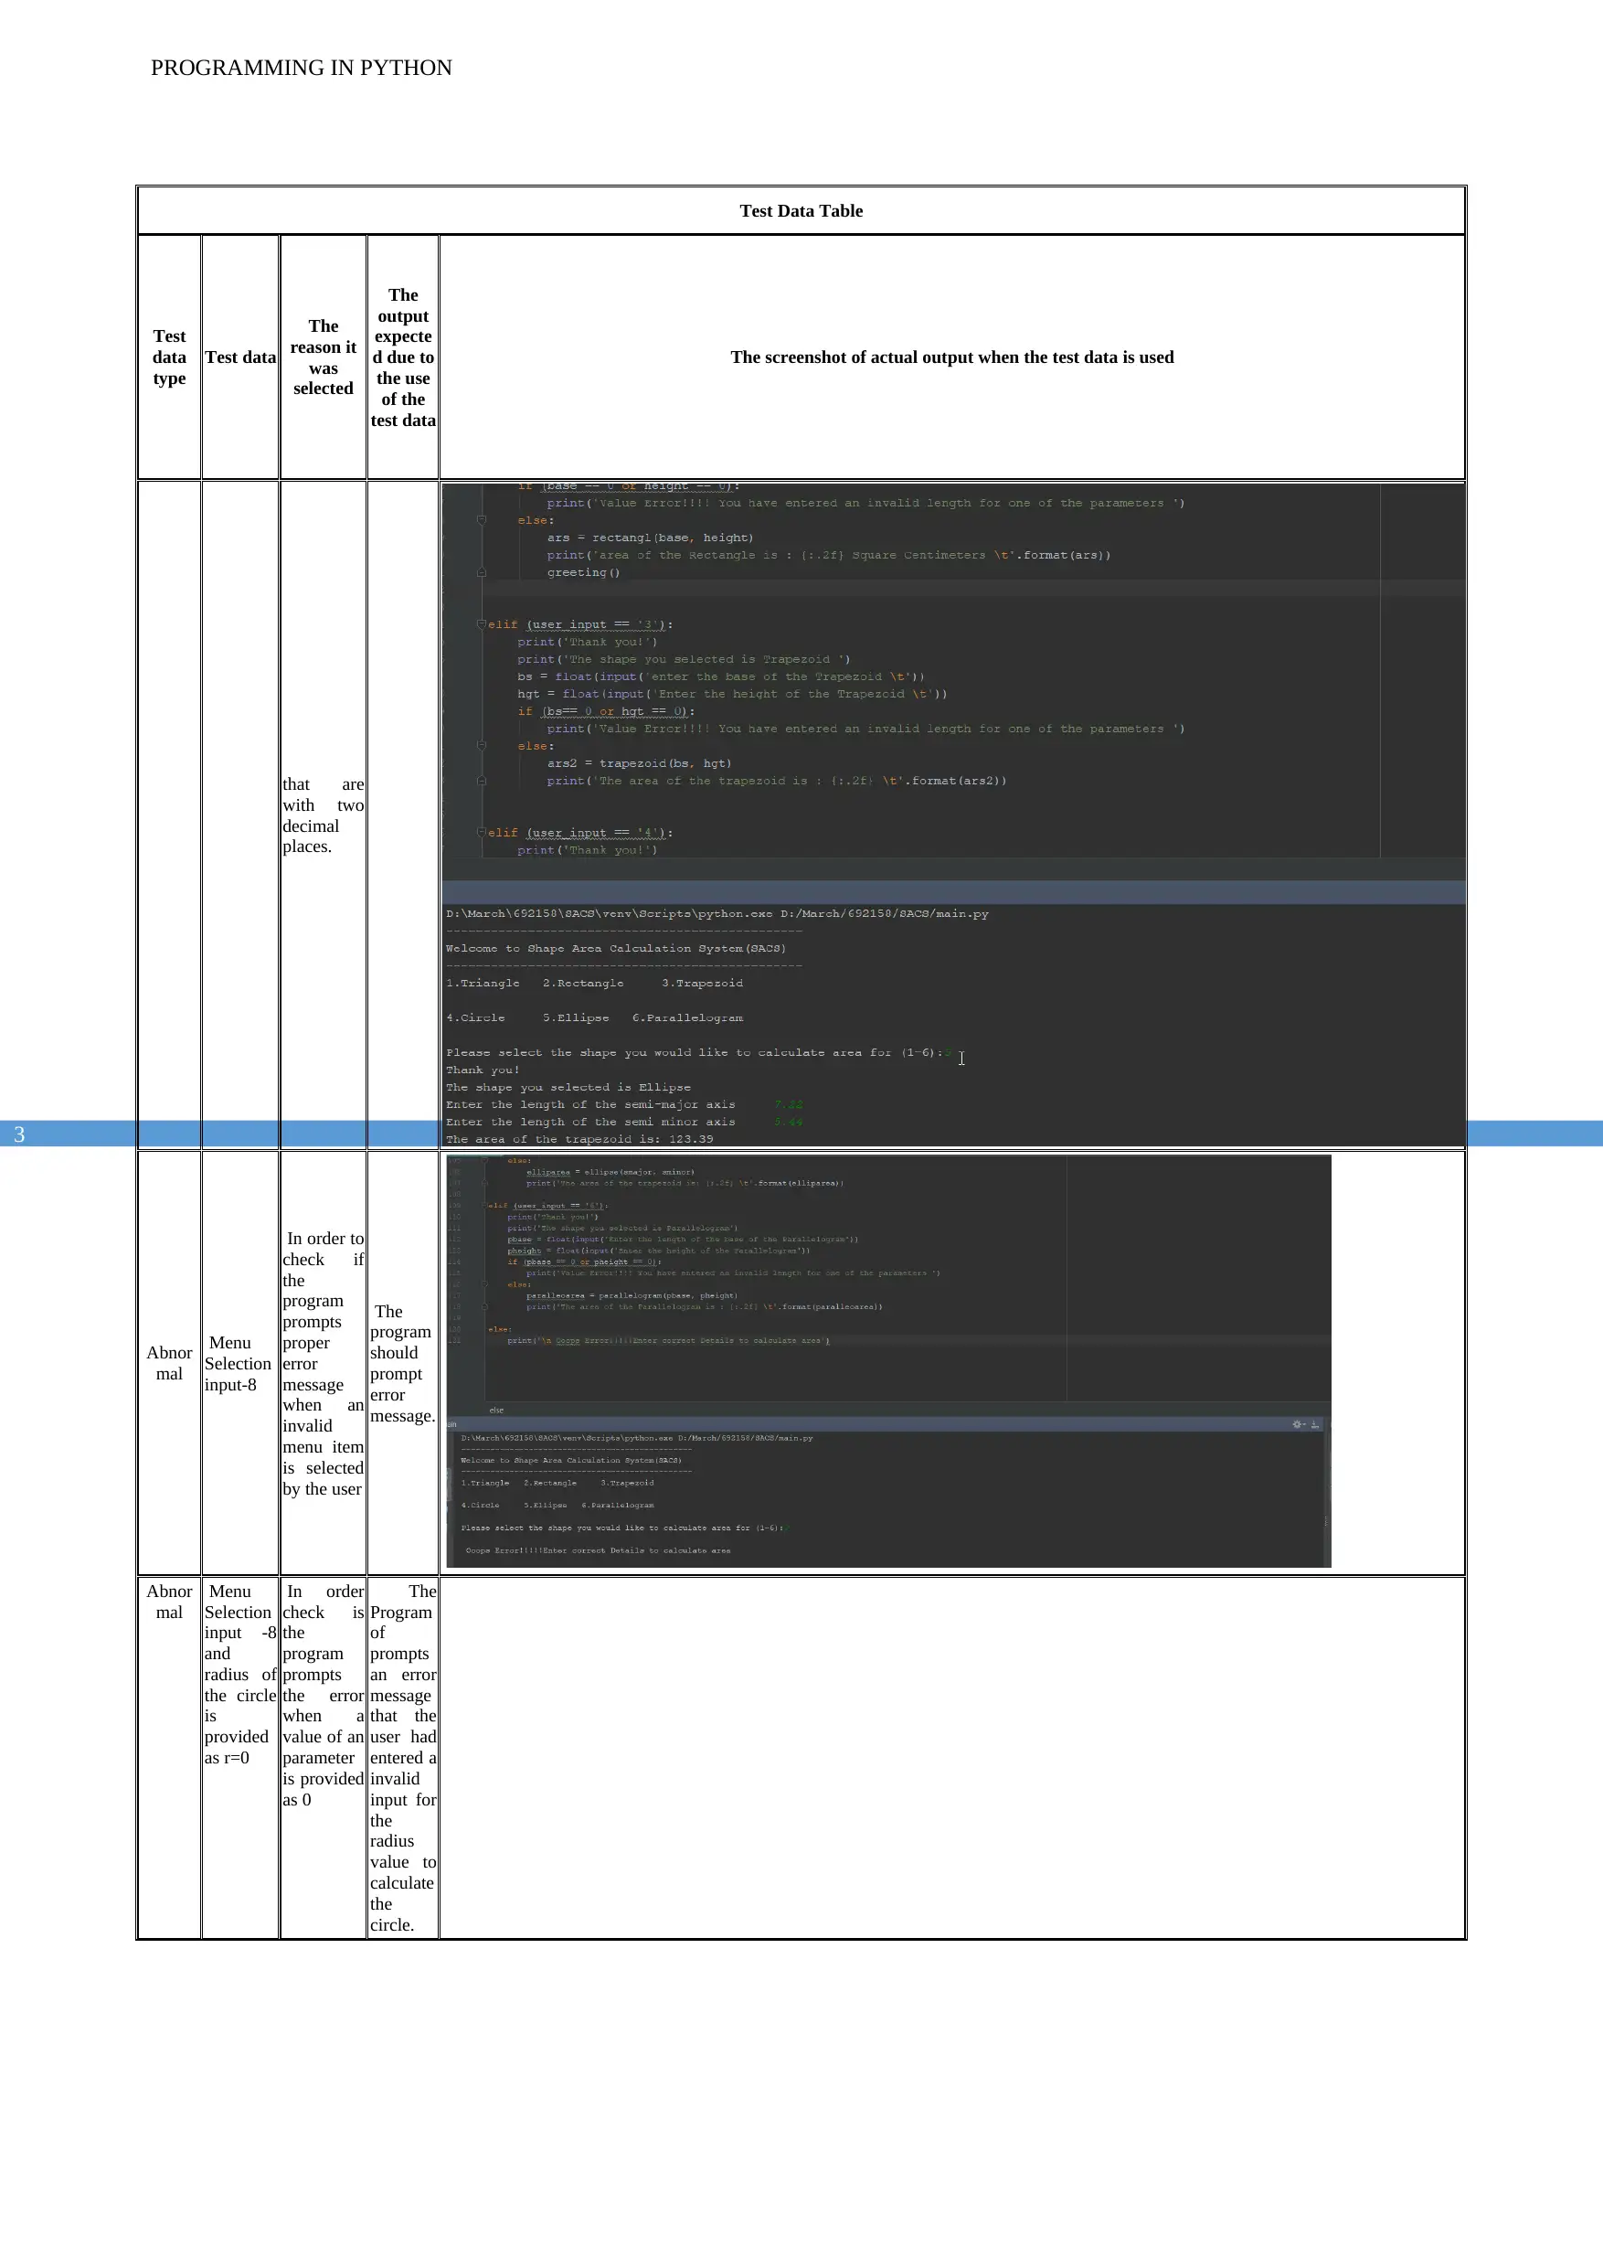Click 'Welcome to Shape Area Calculation System(SACS)' in upper console
Image resolution: width=1603 pixels, height=2268 pixels.
pos(615,948)
